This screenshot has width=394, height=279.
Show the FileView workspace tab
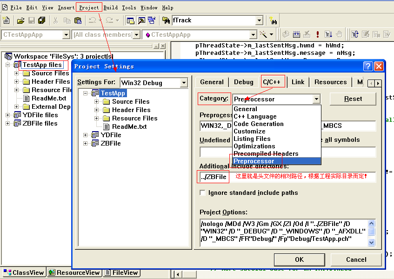(121, 272)
